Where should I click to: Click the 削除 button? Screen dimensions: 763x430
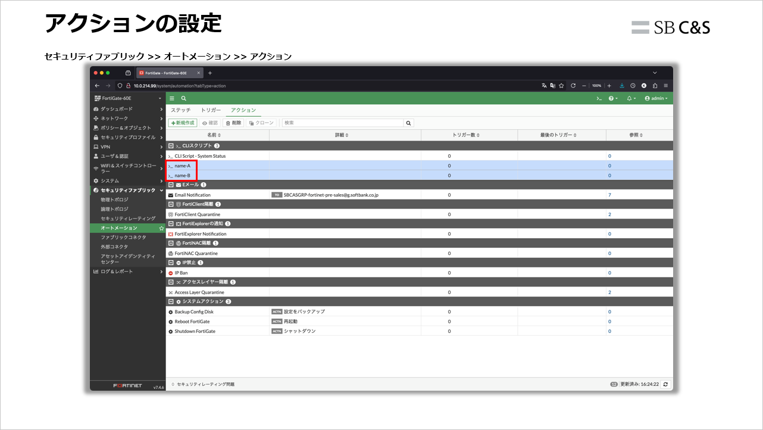[233, 123]
